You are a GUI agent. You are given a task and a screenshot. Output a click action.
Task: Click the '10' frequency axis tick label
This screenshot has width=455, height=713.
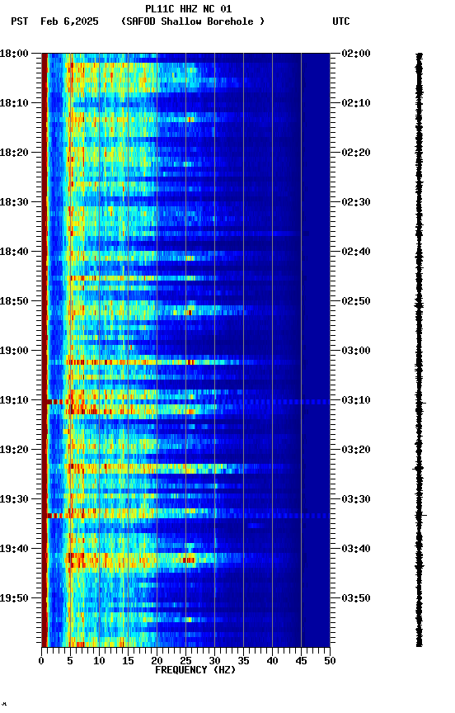pyautogui.click(x=99, y=661)
